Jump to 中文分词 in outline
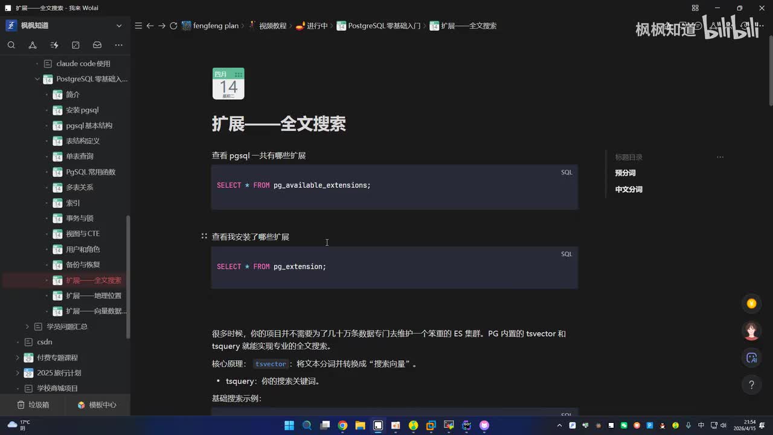 pos(629,189)
